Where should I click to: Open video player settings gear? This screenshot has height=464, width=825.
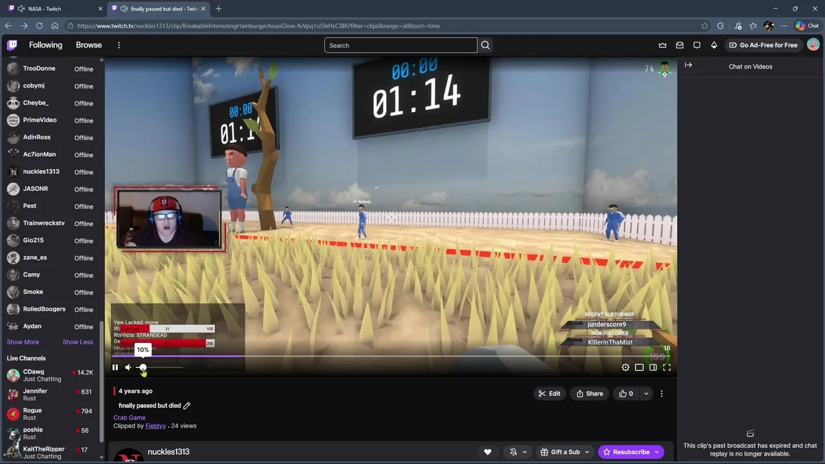point(625,367)
